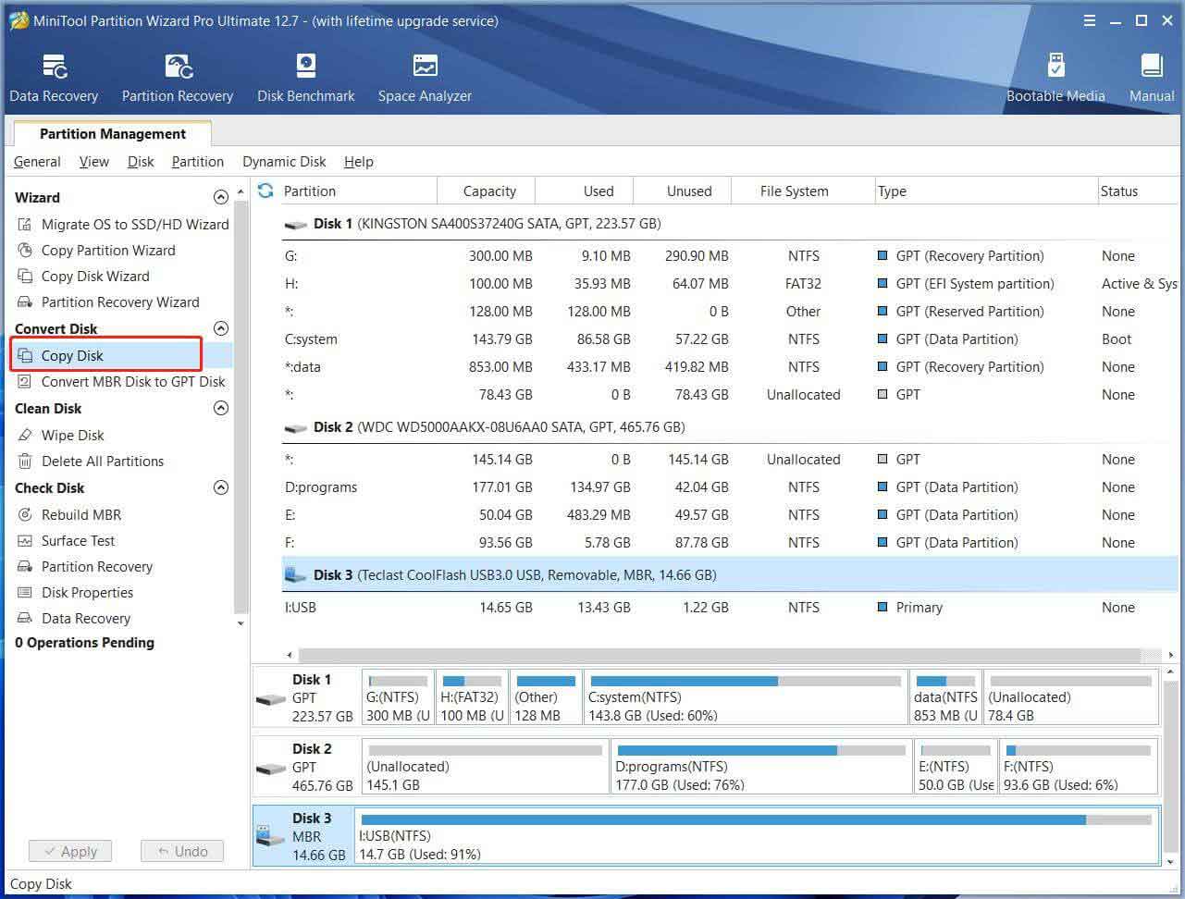Open the Partition menu
Screen dimensions: 1185x899
198,162
